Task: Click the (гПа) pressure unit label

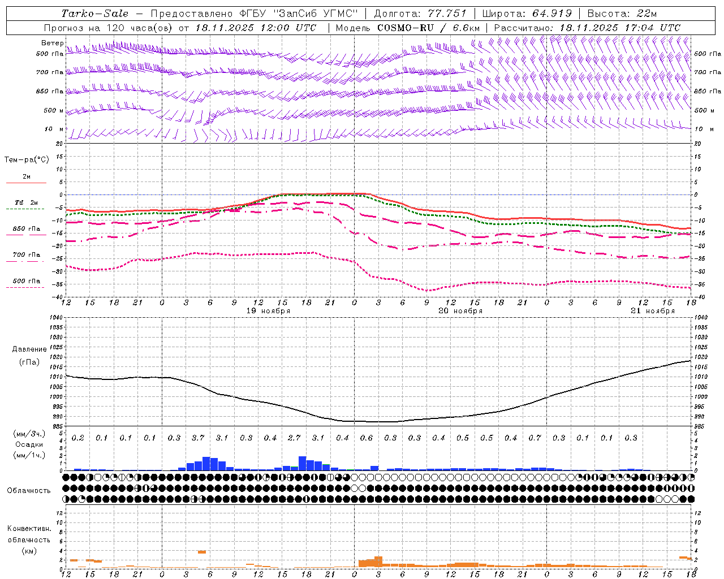Action: [29, 362]
